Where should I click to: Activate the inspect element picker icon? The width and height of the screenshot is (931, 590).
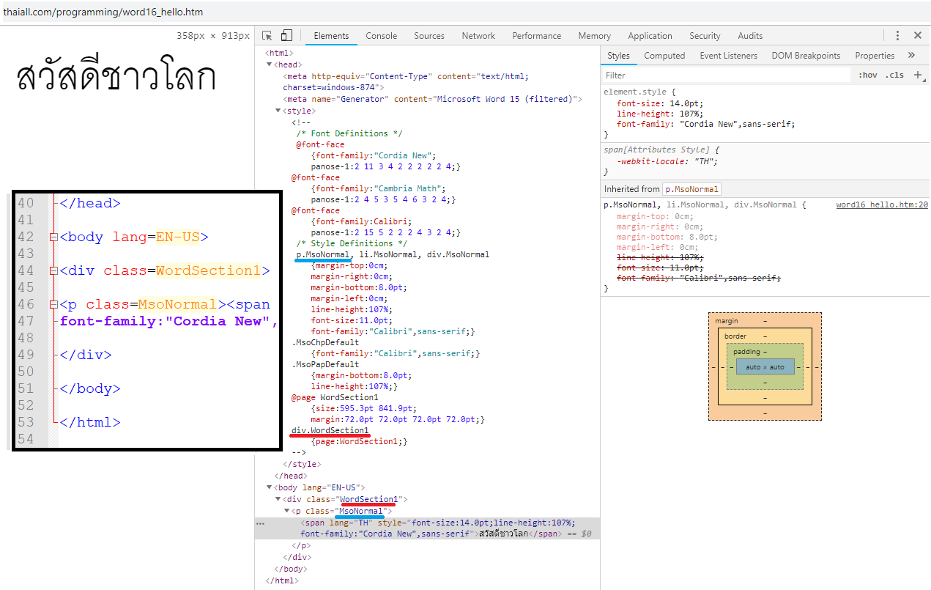click(267, 36)
